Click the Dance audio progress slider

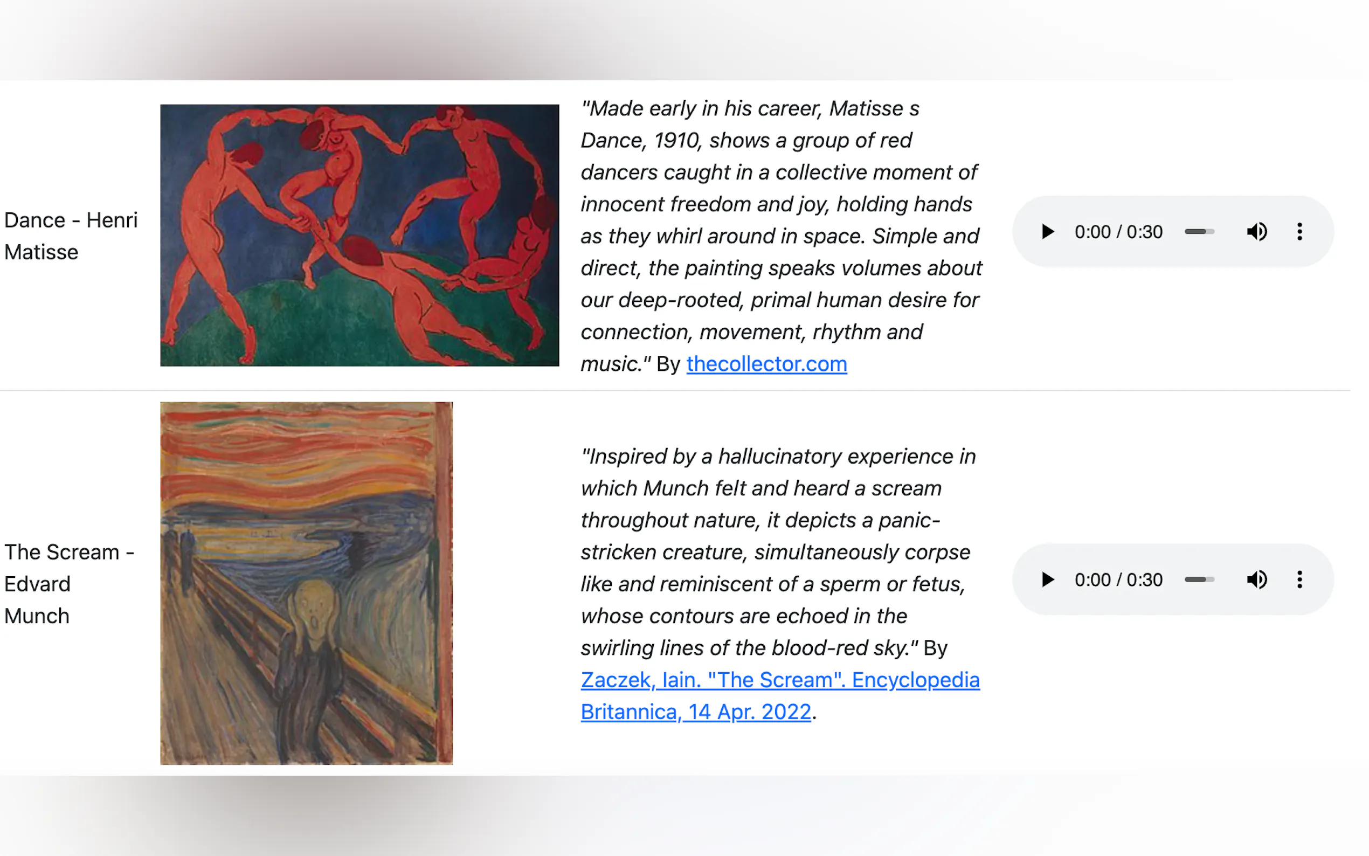click(x=1199, y=231)
